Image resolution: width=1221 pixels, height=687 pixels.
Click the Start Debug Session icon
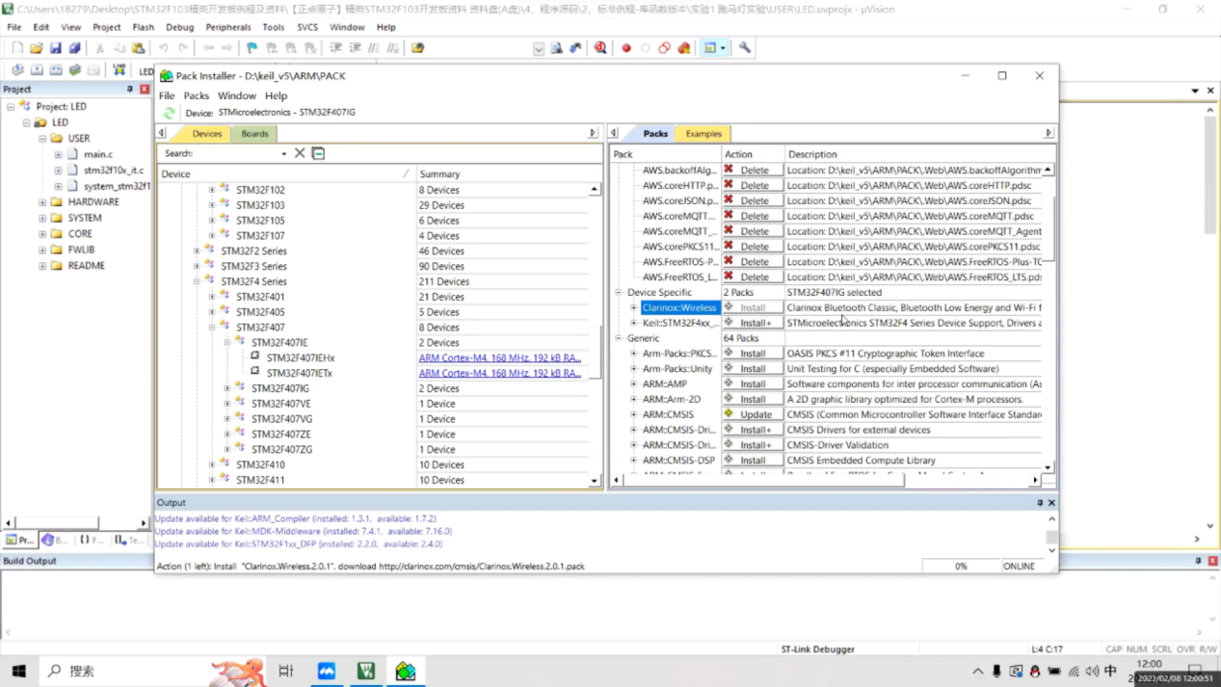600,48
